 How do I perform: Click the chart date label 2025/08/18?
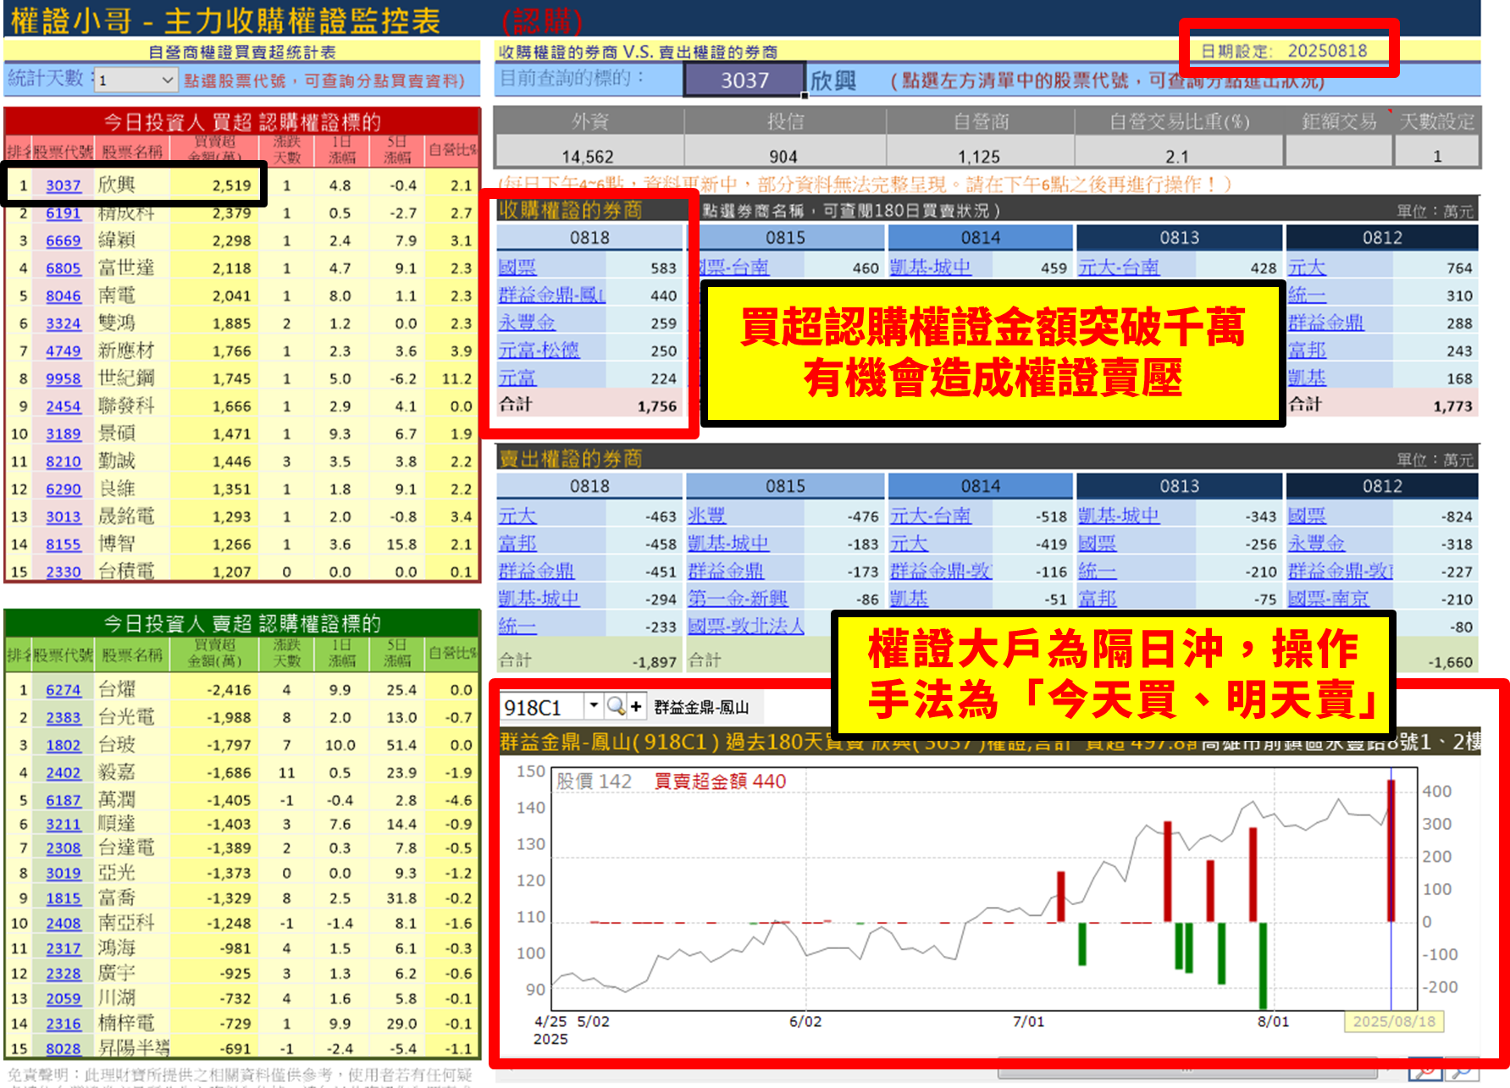[1394, 1021]
